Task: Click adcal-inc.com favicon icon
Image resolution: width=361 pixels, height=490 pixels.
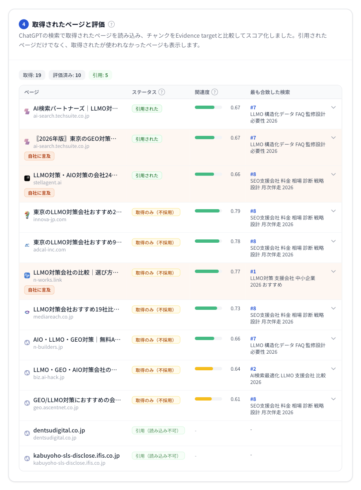Action: tap(27, 245)
